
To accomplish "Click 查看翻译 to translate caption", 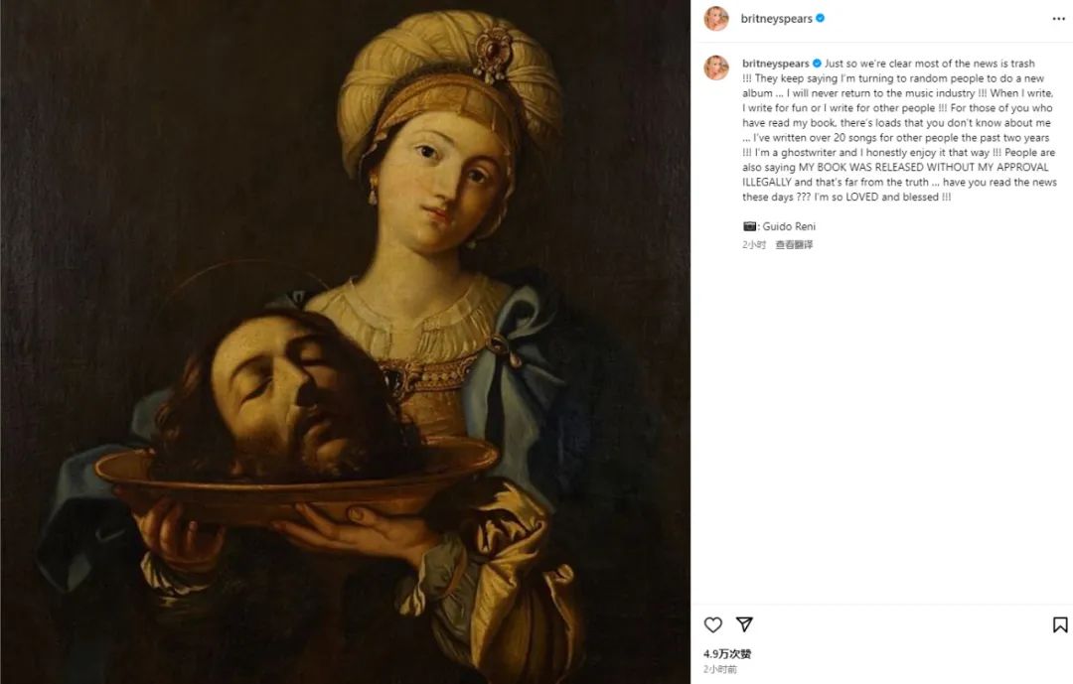I will coord(794,244).
